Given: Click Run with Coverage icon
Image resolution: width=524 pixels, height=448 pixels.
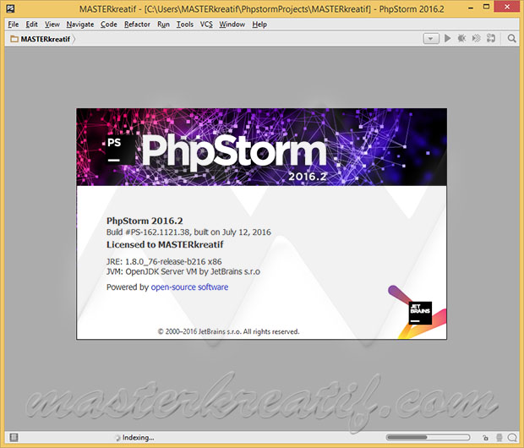Looking at the screenshot, I should [476, 38].
